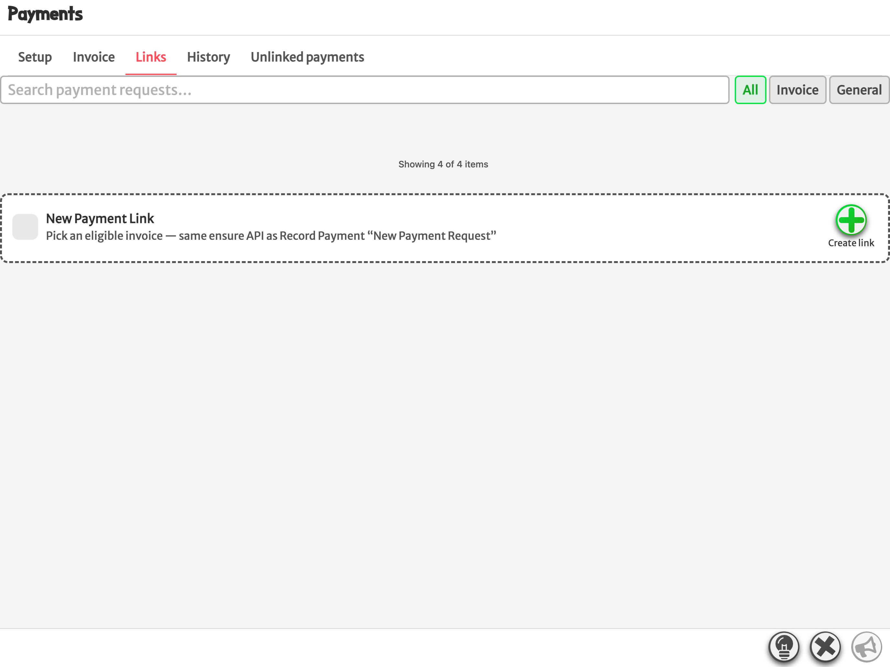Open the lightbulb tips icon
This screenshot has width=890, height=667.
pos(783,647)
